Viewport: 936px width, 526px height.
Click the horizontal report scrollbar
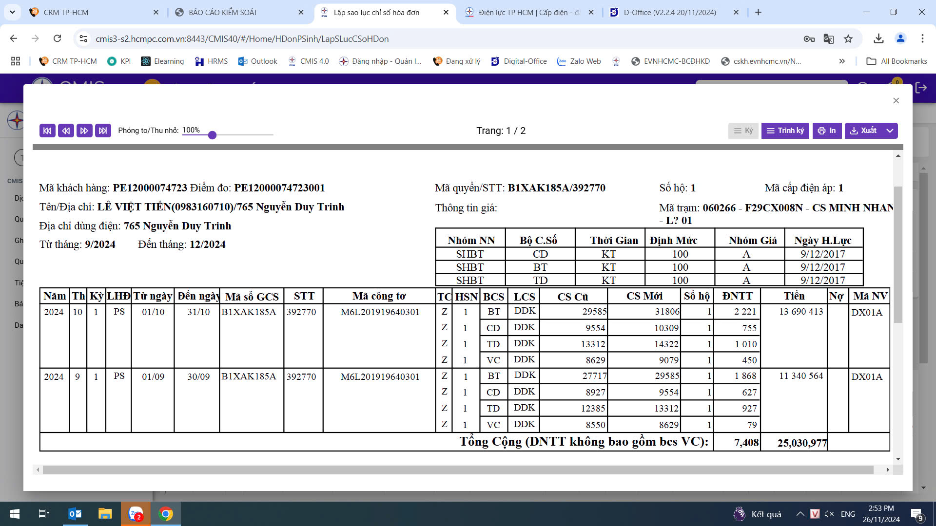click(458, 470)
